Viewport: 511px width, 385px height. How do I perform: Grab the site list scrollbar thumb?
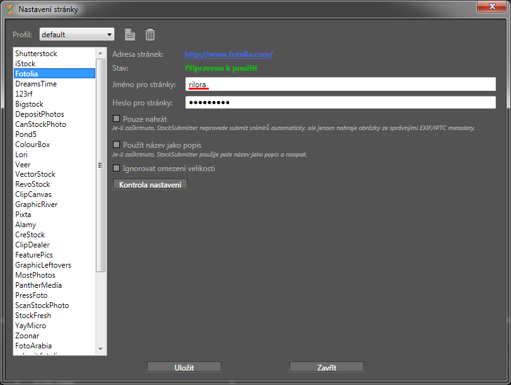pyautogui.click(x=100, y=165)
